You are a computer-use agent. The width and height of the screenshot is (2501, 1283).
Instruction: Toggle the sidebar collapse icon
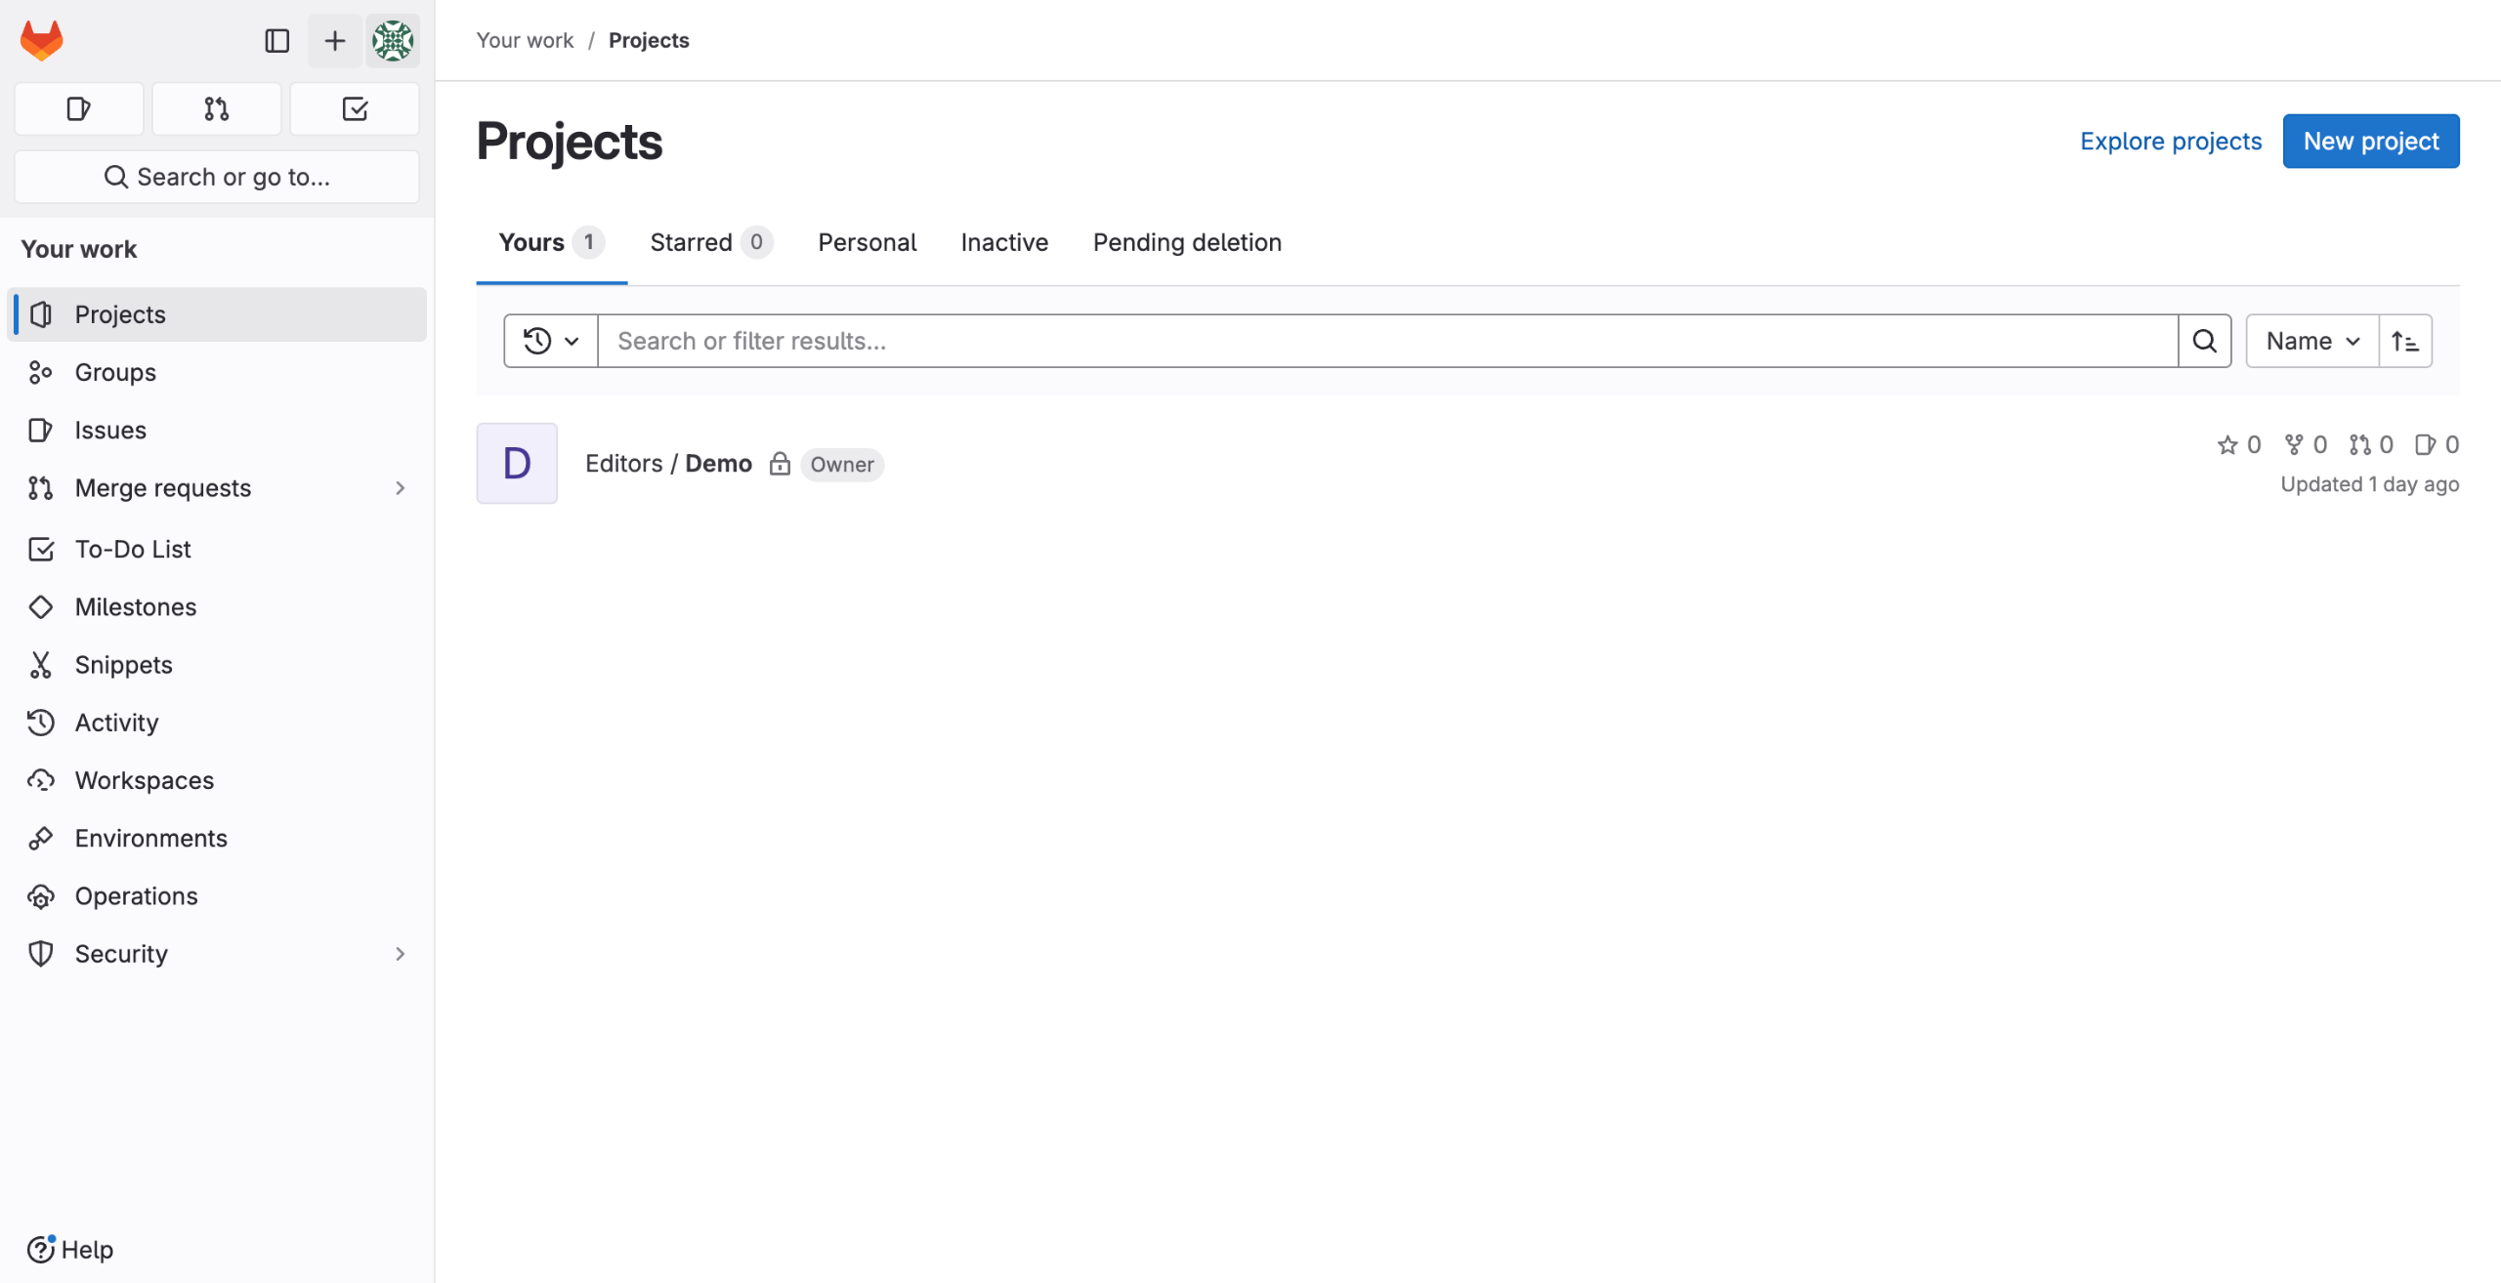276,40
